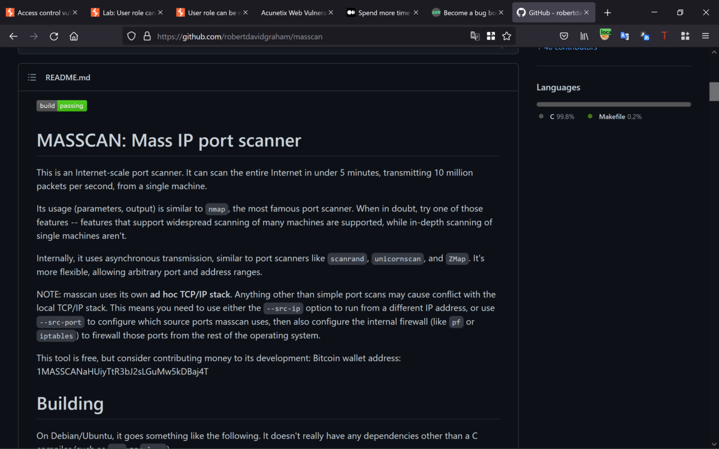Click the browser forward arrow
This screenshot has width=719, height=449.
34,36
